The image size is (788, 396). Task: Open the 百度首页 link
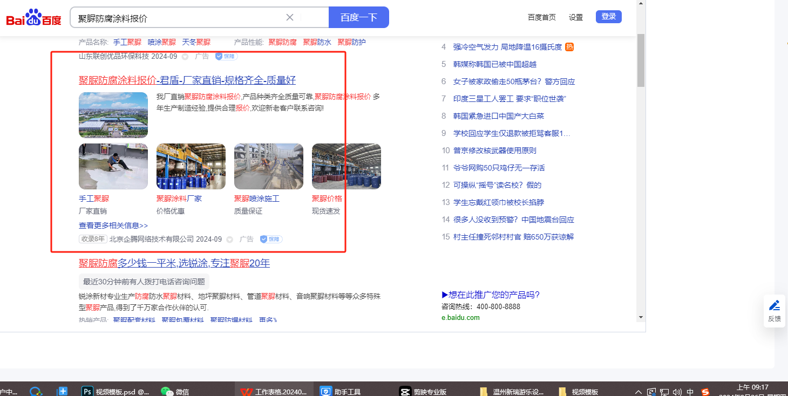(x=542, y=17)
